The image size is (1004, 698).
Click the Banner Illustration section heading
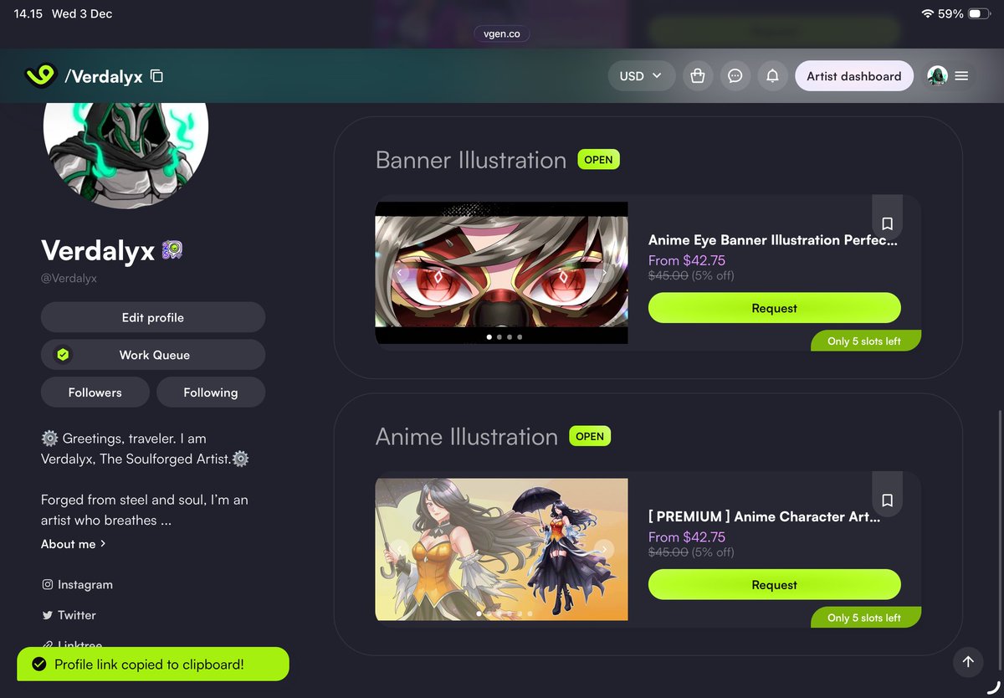point(471,160)
